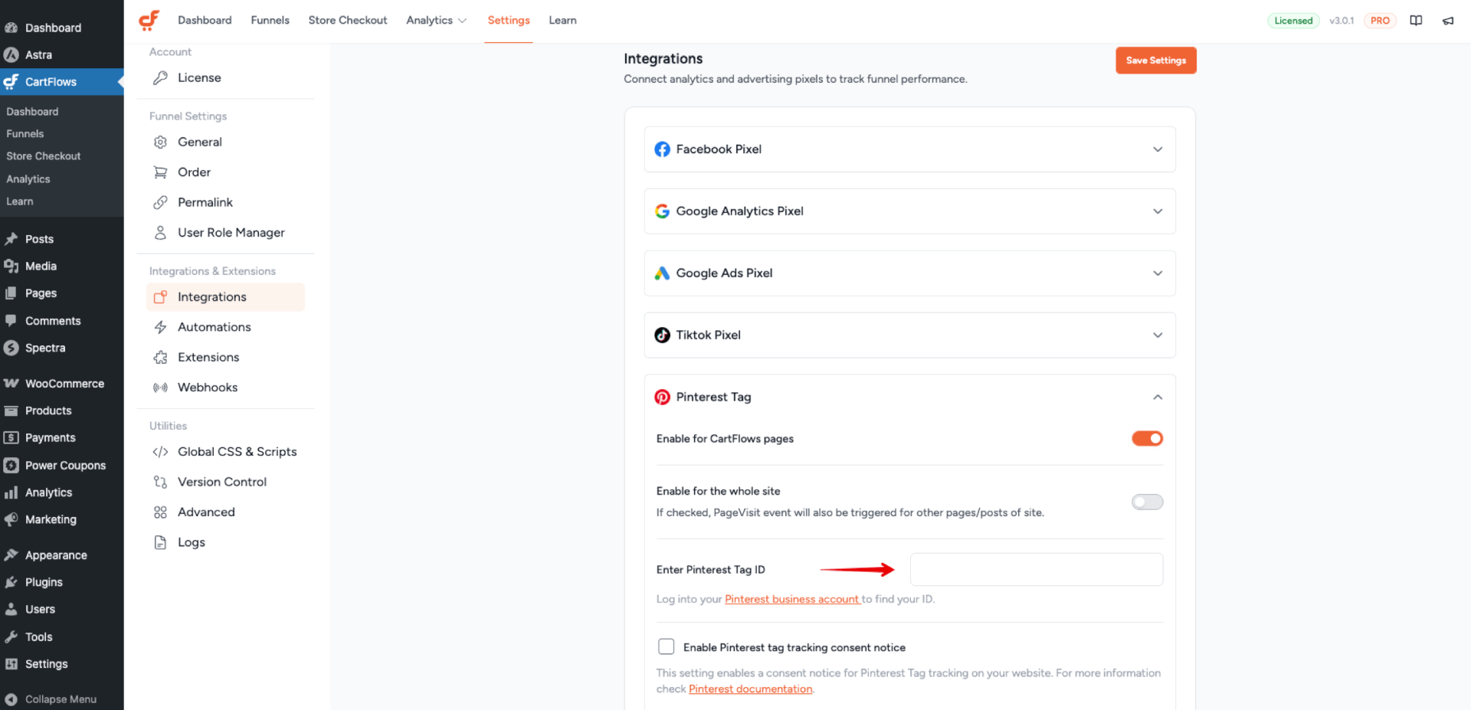Expand the Google Ads Pixel chevron
Screen dimensions: 1471x710
1158,273
